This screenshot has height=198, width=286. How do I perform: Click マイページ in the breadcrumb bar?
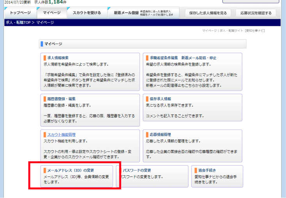tap(45, 23)
